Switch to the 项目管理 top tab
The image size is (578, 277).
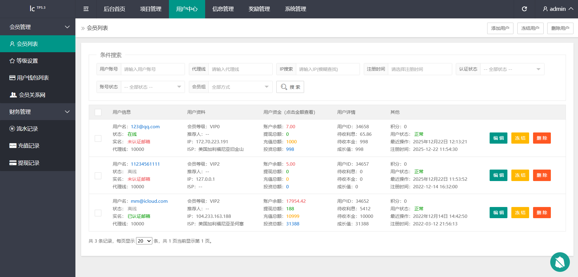pos(151,9)
